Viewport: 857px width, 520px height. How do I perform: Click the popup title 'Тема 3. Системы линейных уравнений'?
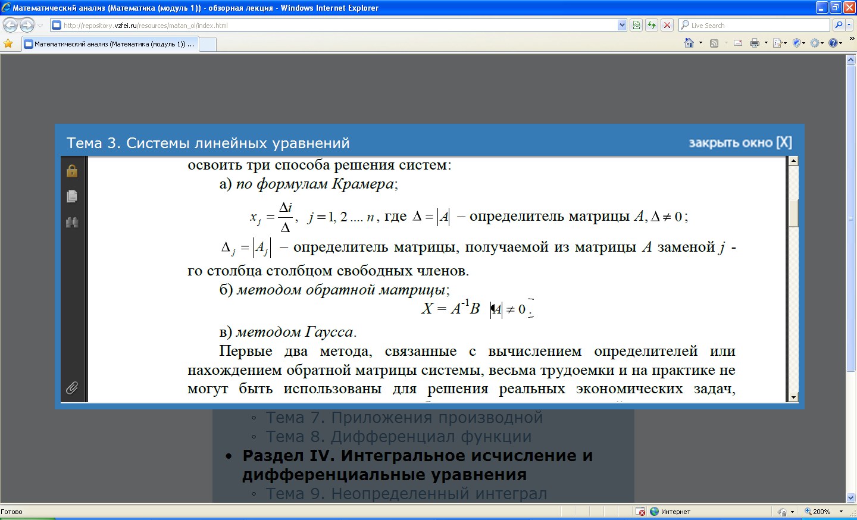(208, 143)
